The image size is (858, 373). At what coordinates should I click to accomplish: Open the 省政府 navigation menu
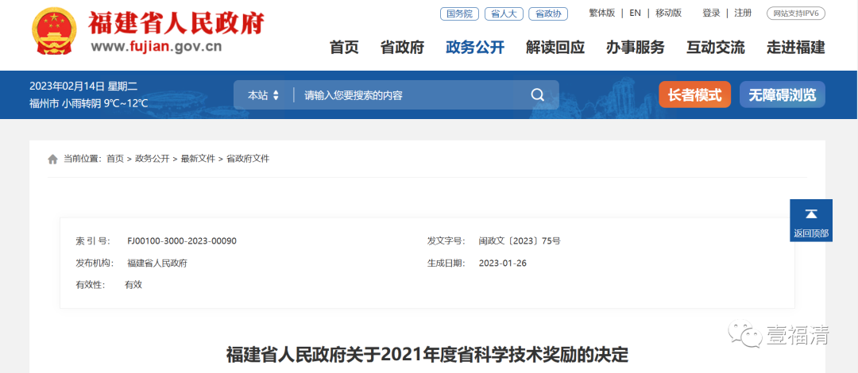tap(402, 48)
